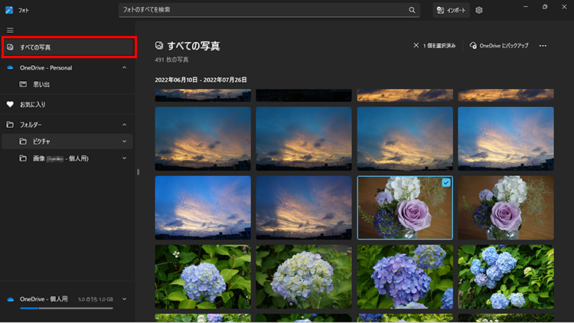
Task: Click the インポート button
Action: point(452,10)
